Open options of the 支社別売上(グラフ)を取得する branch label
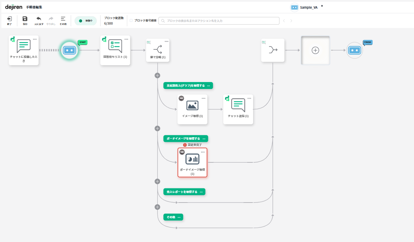Screen dimensions: 414x242 tap(208, 86)
